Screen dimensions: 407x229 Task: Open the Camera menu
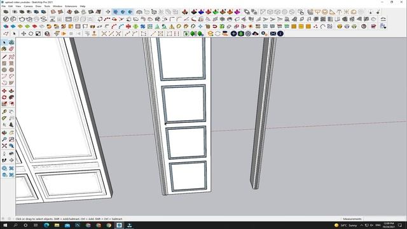(28, 6)
